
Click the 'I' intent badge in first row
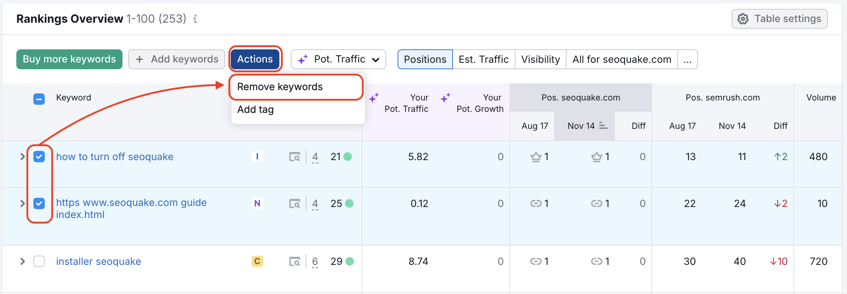(257, 157)
